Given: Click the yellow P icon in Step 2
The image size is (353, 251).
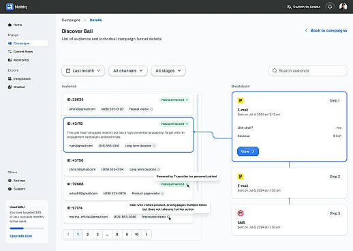Looking at the screenshot, I should [x=241, y=177].
